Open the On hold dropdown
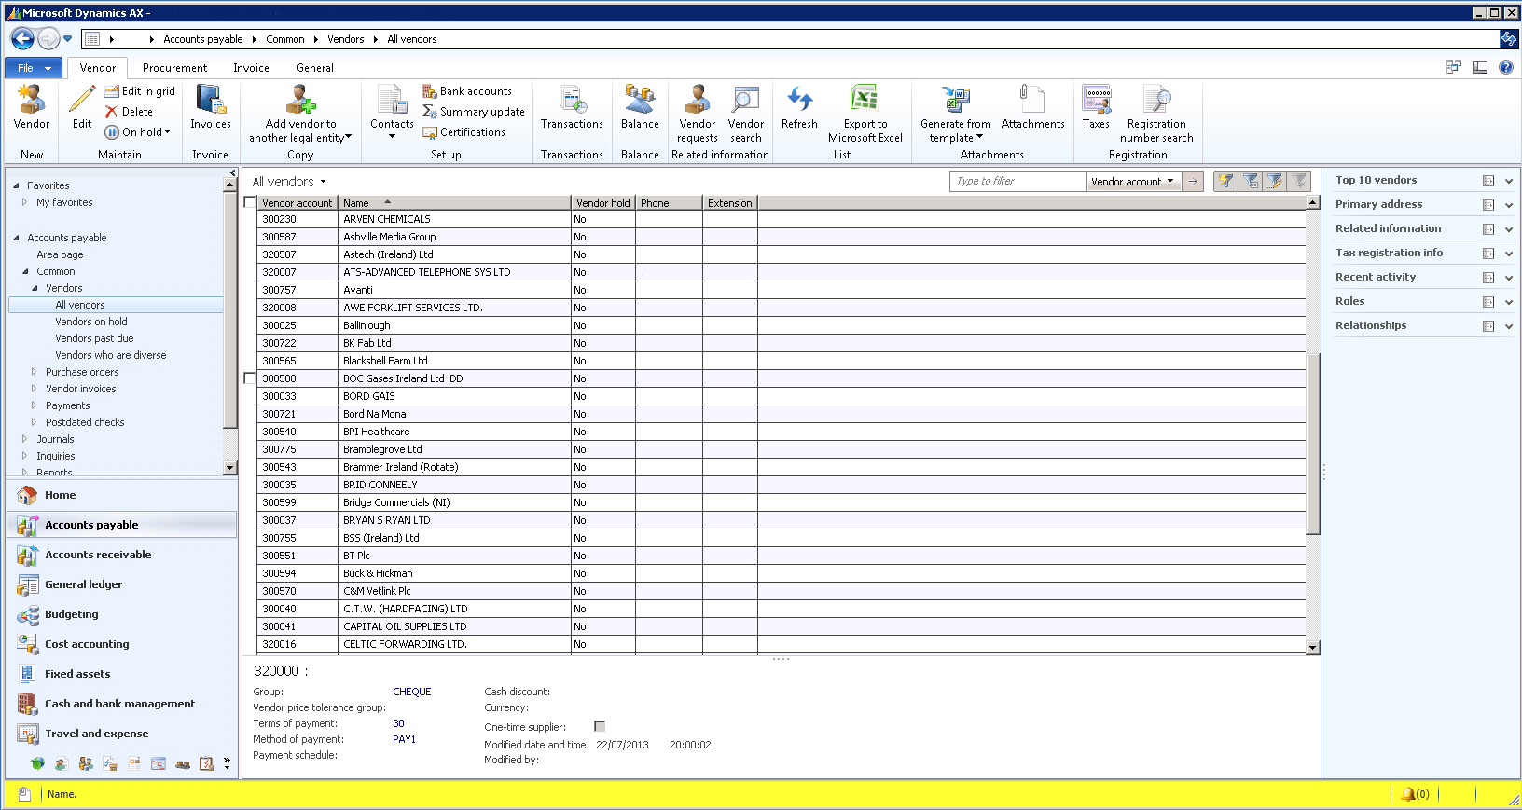The height and width of the screenshot is (810, 1522). (138, 131)
